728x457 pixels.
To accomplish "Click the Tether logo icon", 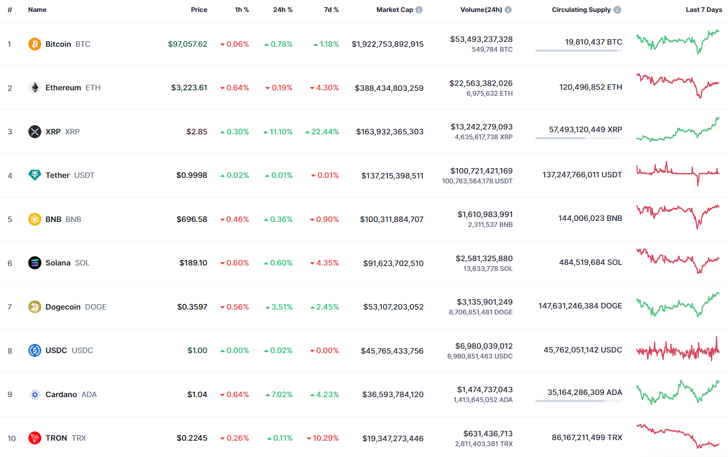I will tap(35, 175).
